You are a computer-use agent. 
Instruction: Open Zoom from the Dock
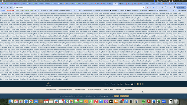[164, 101]
